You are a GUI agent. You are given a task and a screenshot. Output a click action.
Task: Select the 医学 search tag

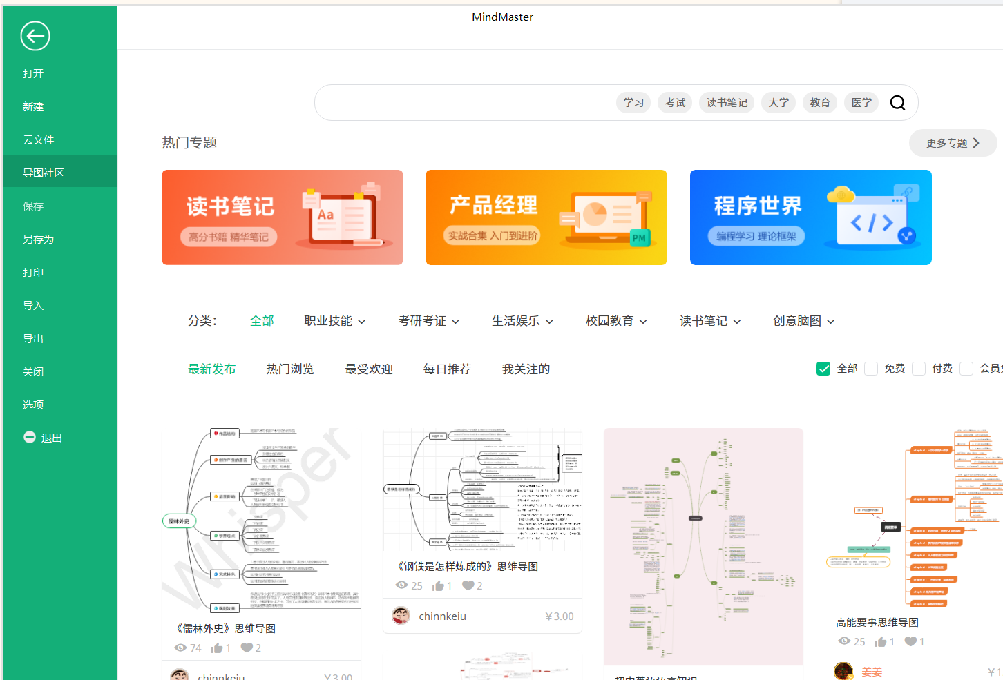(x=861, y=102)
